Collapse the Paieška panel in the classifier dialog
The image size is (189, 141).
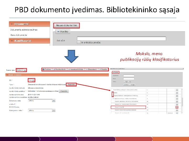(x=115, y=72)
